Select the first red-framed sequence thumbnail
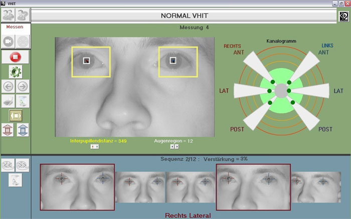Viewport: 351px width, 219px height. click(77, 187)
